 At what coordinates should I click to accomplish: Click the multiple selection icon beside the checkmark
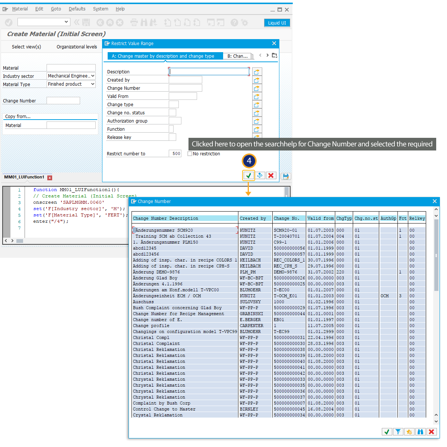click(x=260, y=175)
